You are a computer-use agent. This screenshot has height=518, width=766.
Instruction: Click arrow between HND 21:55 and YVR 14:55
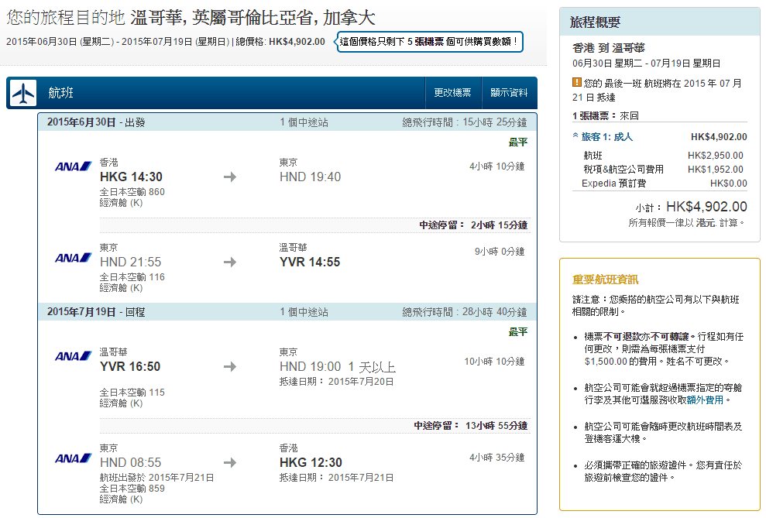tap(229, 262)
